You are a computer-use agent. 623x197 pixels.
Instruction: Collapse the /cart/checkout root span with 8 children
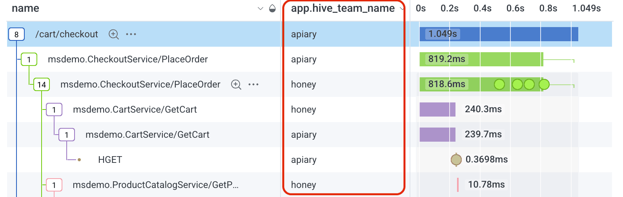[16, 35]
